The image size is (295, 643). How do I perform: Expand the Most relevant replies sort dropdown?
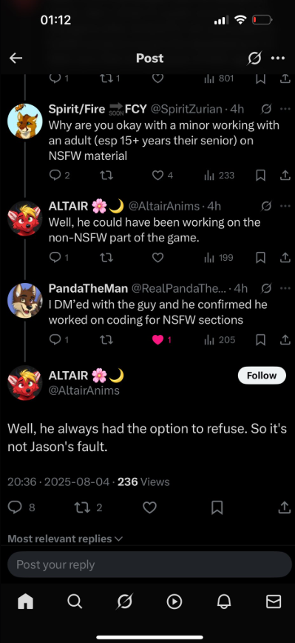65,539
